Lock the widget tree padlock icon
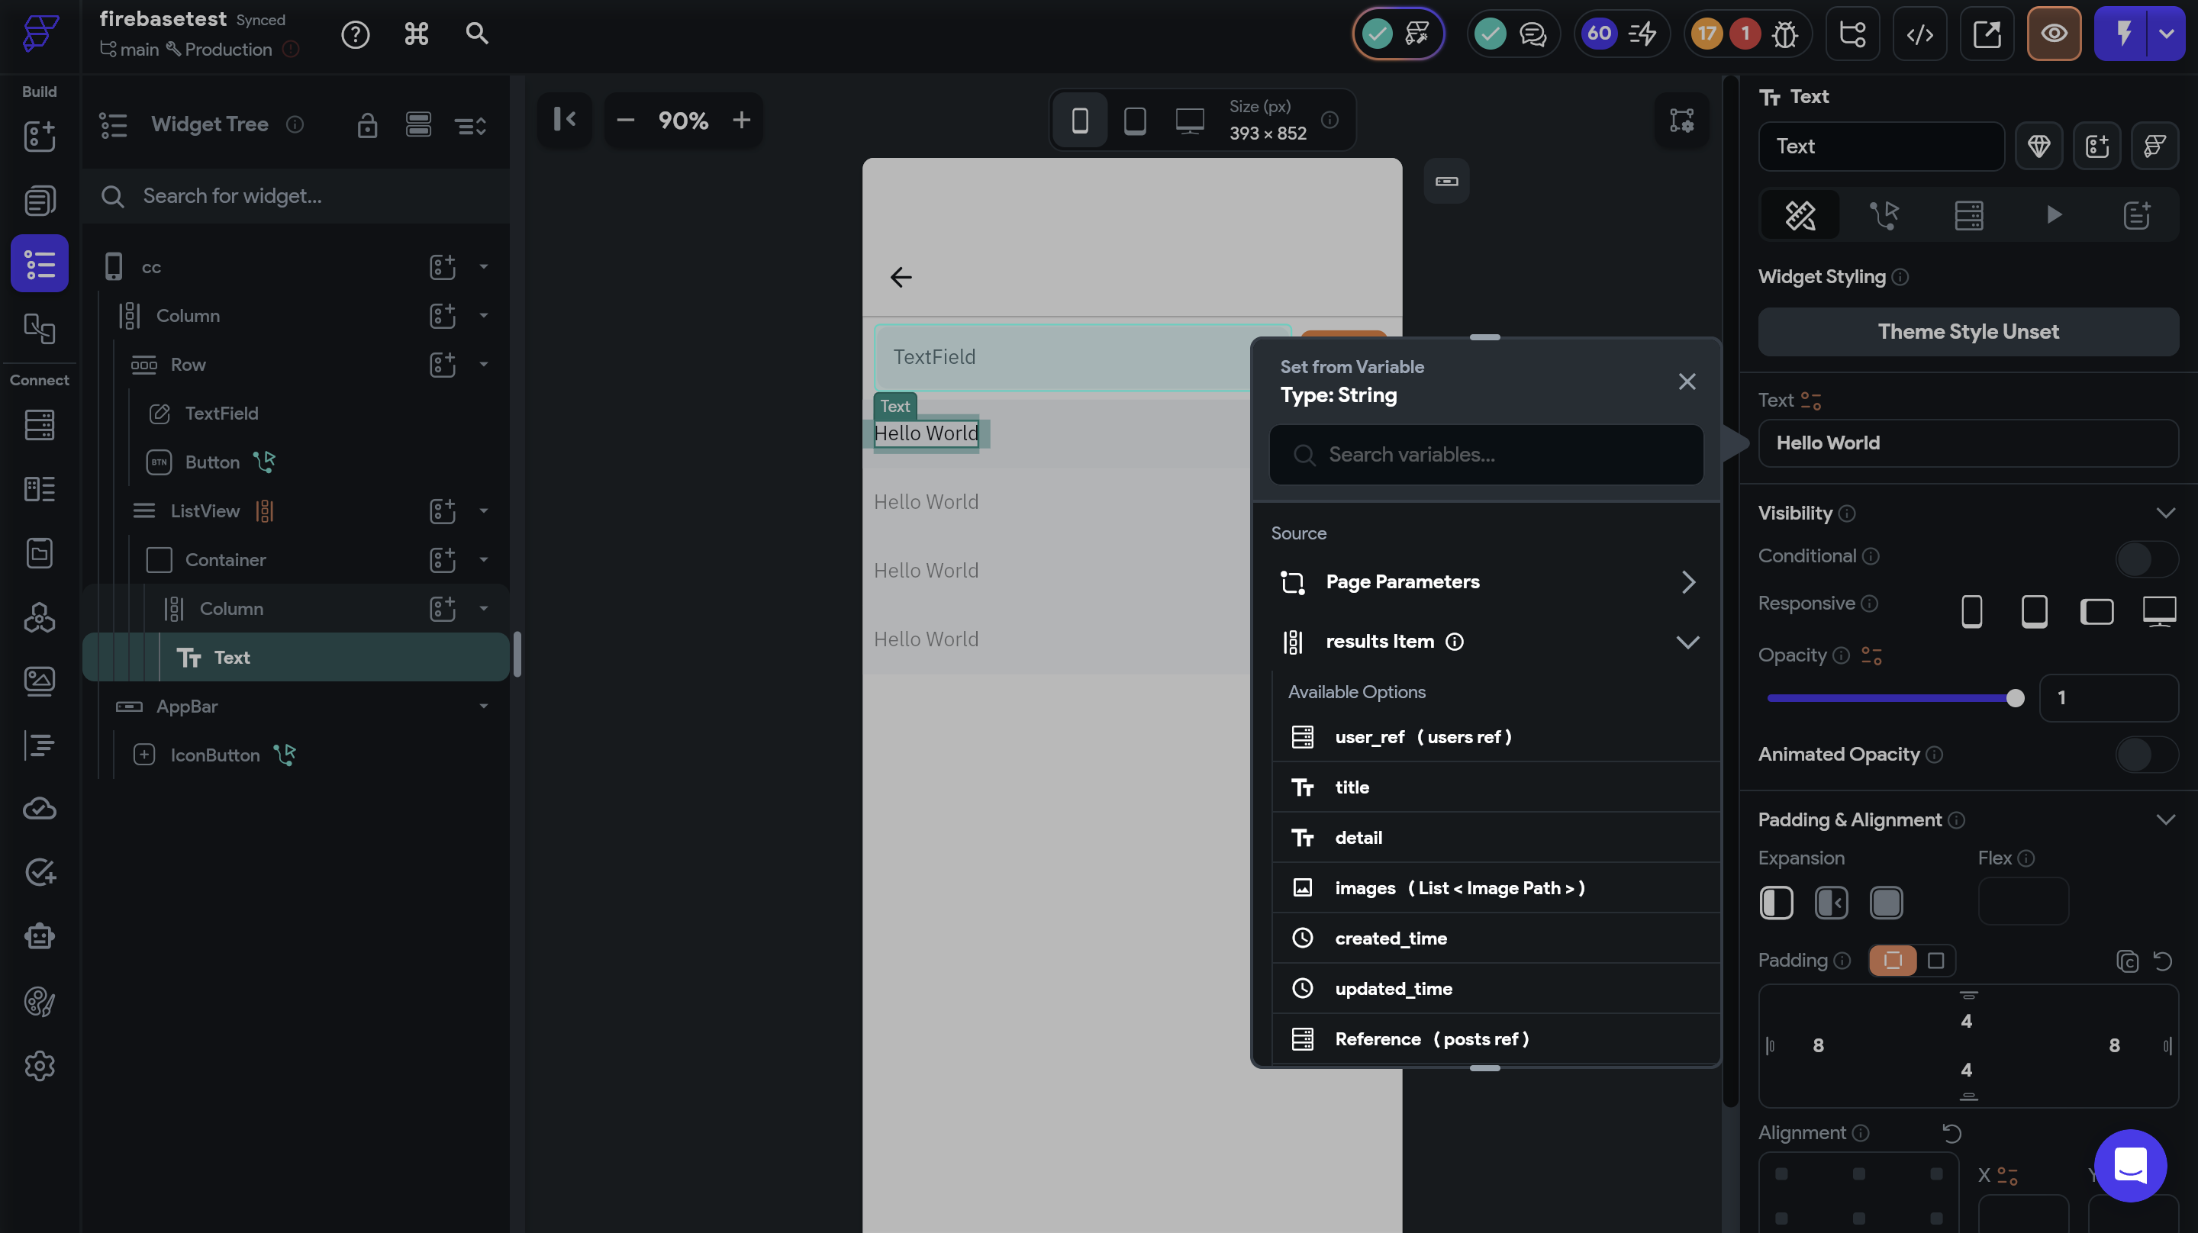 click(367, 125)
